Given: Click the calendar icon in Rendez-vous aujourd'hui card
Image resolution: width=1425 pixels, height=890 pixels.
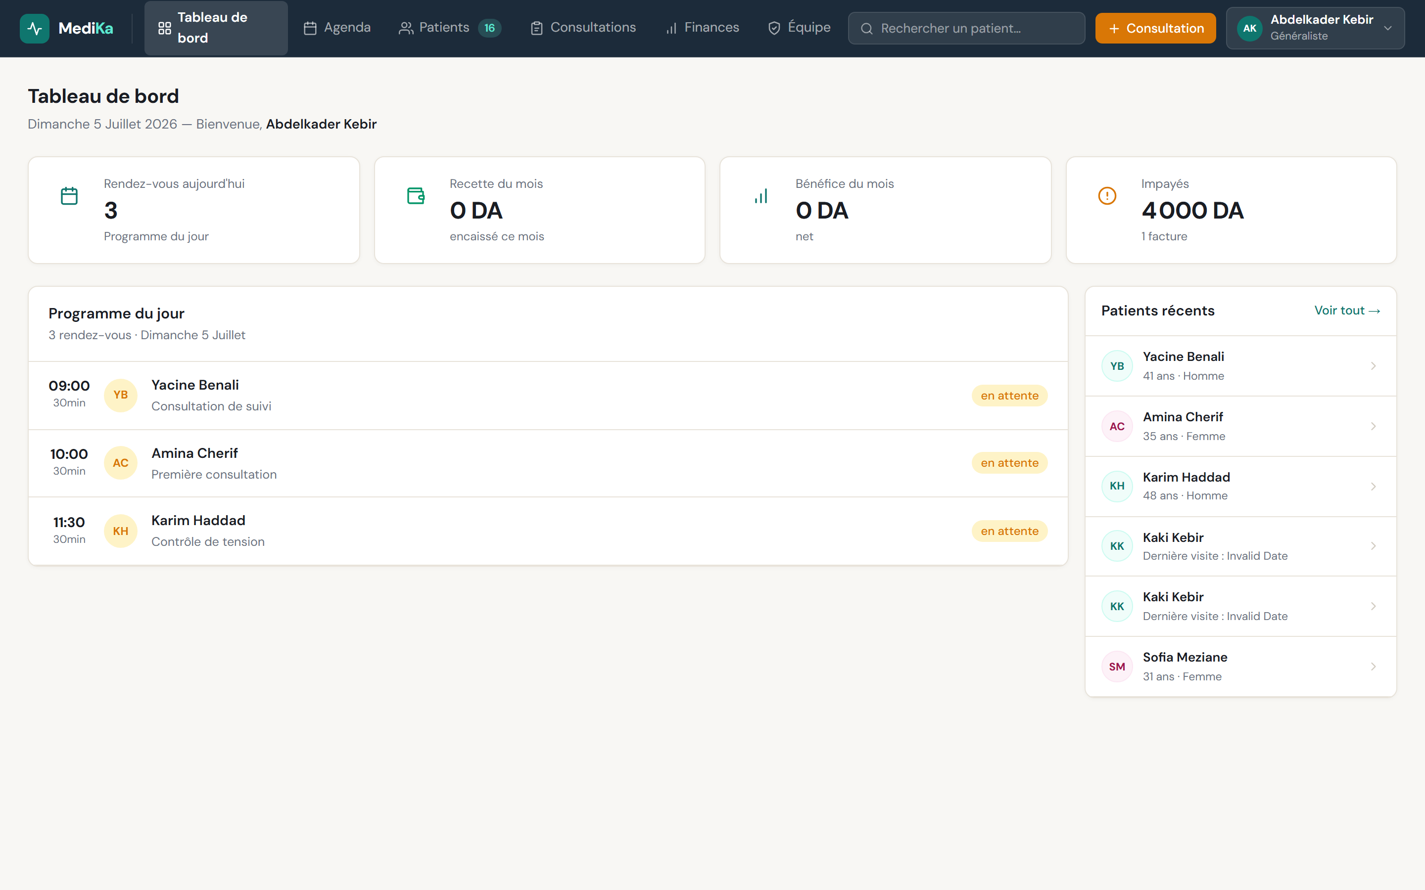Looking at the screenshot, I should 69,196.
